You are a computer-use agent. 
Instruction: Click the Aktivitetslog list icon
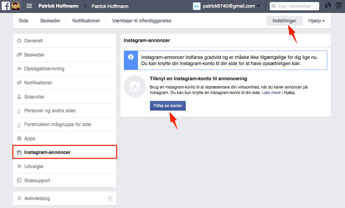pyautogui.click(x=19, y=198)
